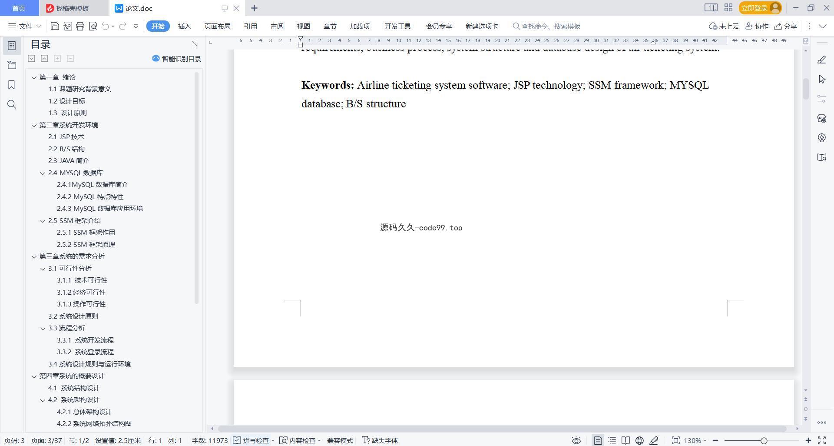Open the zoom percentage 130% dropdown
Image resolution: width=834 pixels, height=446 pixels.
[695, 440]
